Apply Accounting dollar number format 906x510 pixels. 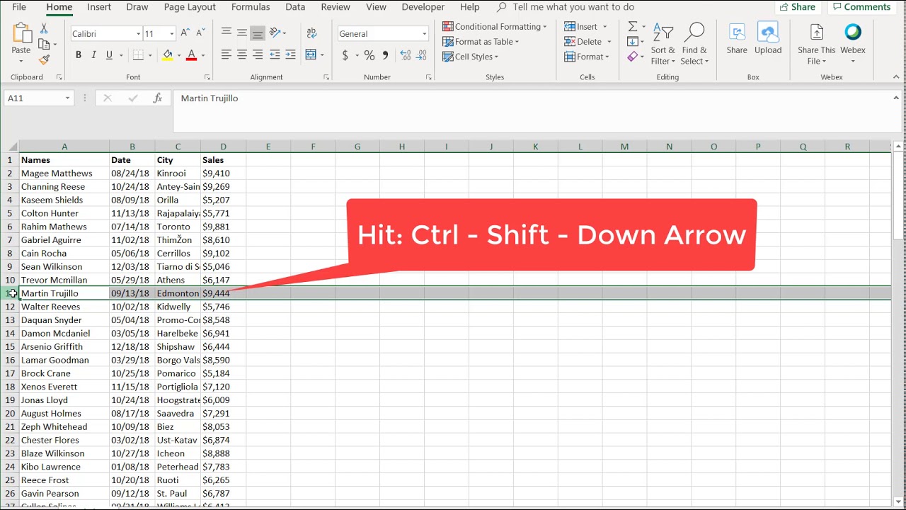[x=345, y=55]
